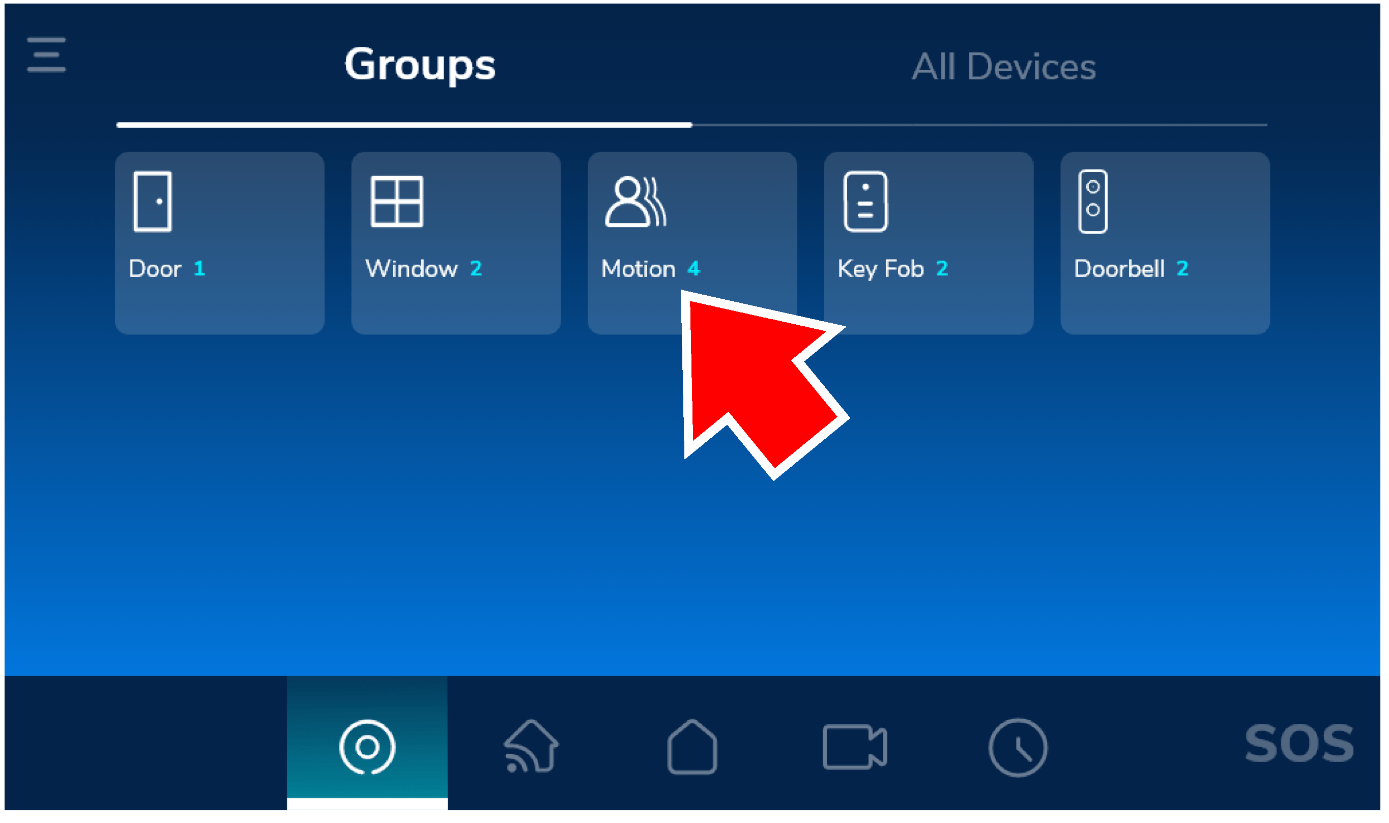Screen dimensions: 1389x823
Task: Switch to the Groups tab
Action: coord(420,66)
